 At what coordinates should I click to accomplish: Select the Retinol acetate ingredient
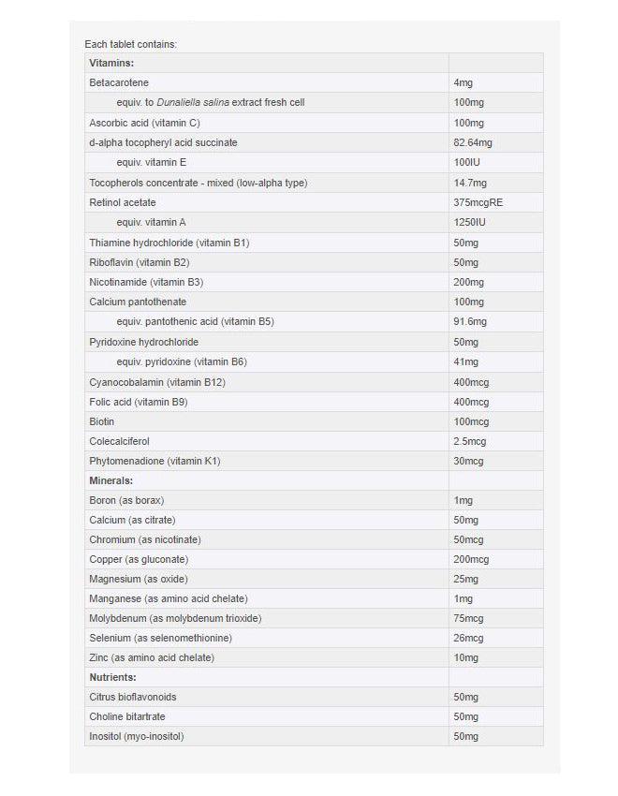pyautogui.click(x=123, y=202)
